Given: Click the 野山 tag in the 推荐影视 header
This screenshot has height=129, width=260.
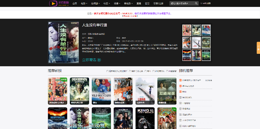Looking at the screenshot, I should coord(148,71).
